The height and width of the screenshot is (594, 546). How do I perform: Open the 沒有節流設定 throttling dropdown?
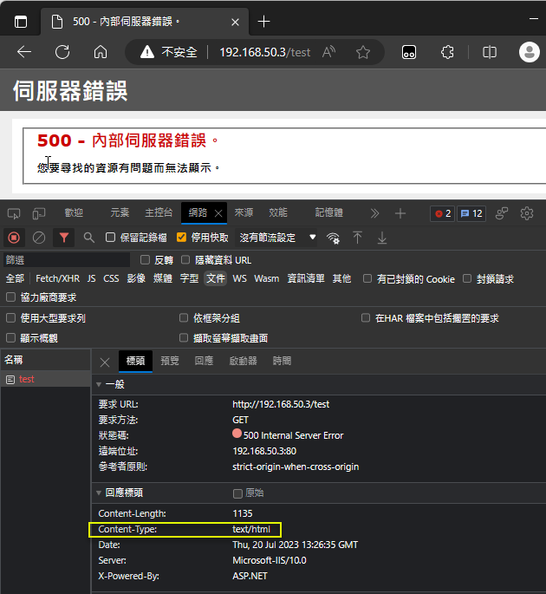coord(278,238)
